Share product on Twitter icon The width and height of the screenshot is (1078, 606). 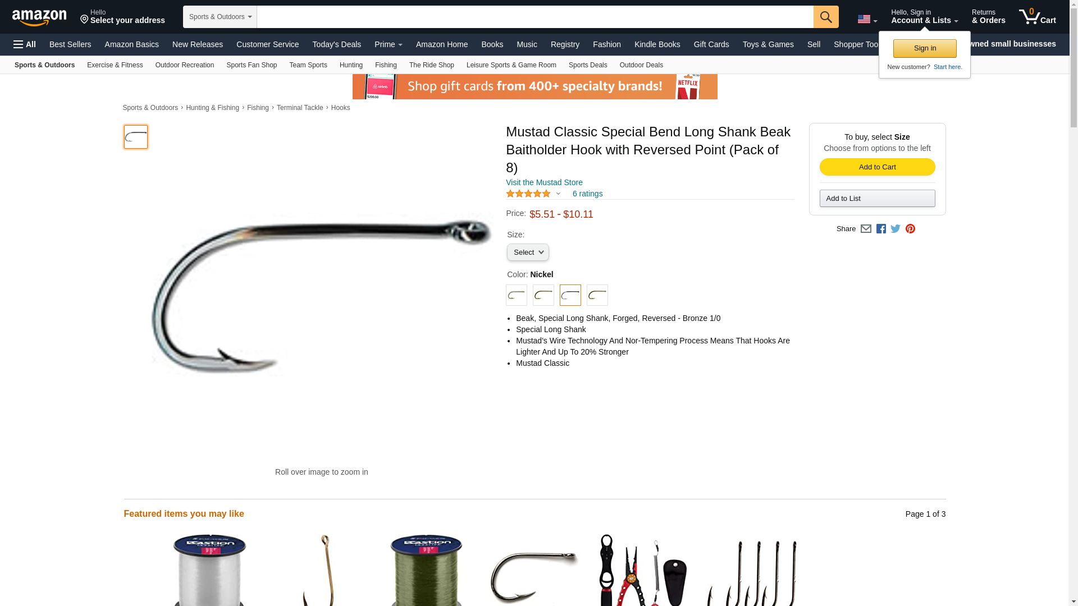896,229
